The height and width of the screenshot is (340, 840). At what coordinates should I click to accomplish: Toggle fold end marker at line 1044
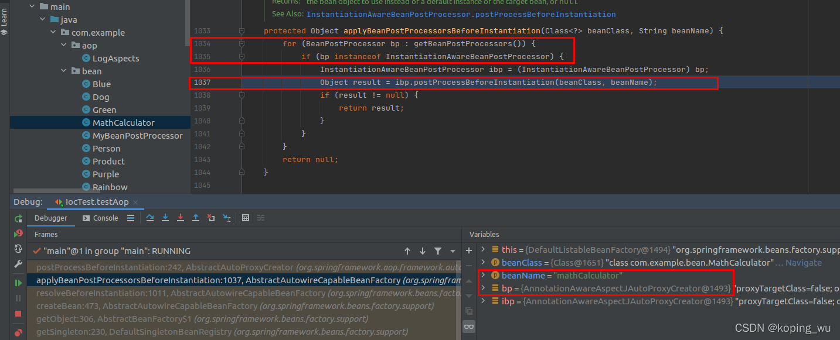coord(242,173)
